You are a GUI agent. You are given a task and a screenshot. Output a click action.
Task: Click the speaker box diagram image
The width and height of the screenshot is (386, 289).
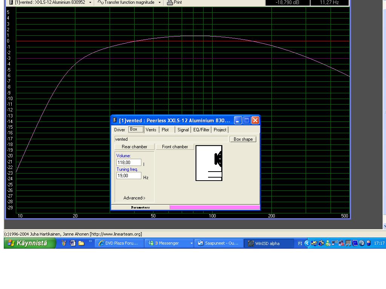pyautogui.click(x=209, y=163)
